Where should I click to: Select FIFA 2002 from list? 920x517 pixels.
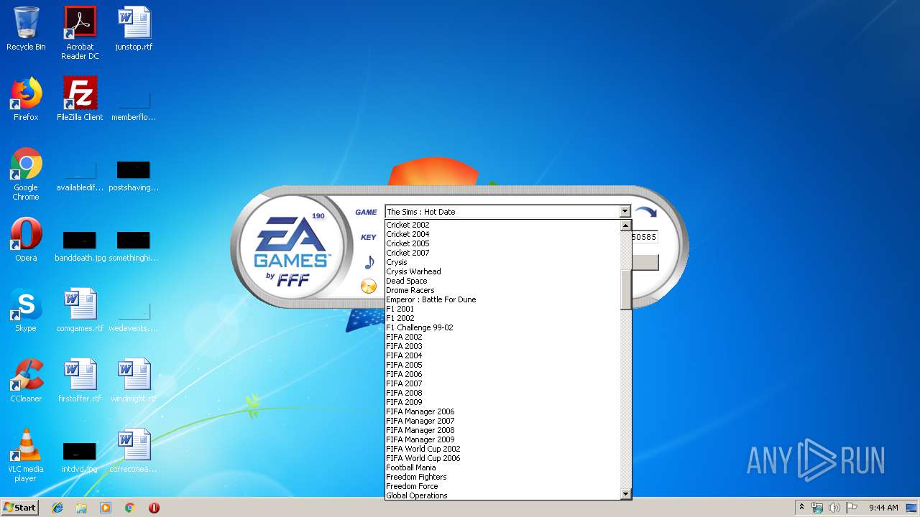[x=404, y=337]
